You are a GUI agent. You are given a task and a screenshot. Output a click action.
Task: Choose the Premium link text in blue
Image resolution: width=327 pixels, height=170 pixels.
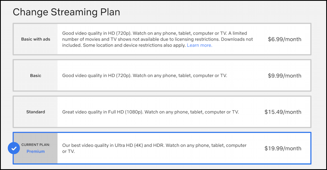(x=36, y=151)
